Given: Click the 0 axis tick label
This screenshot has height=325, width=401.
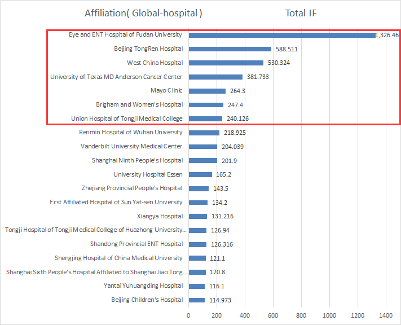Looking at the screenshot, I should click(x=188, y=315).
